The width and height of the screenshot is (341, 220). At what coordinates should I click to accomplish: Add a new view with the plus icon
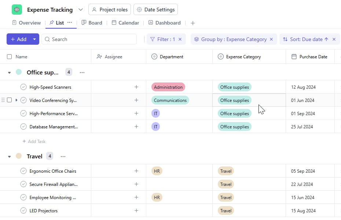coord(193,23)
